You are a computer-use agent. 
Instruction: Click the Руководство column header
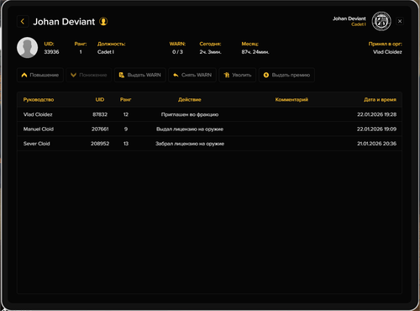click(x=39, y=100)
